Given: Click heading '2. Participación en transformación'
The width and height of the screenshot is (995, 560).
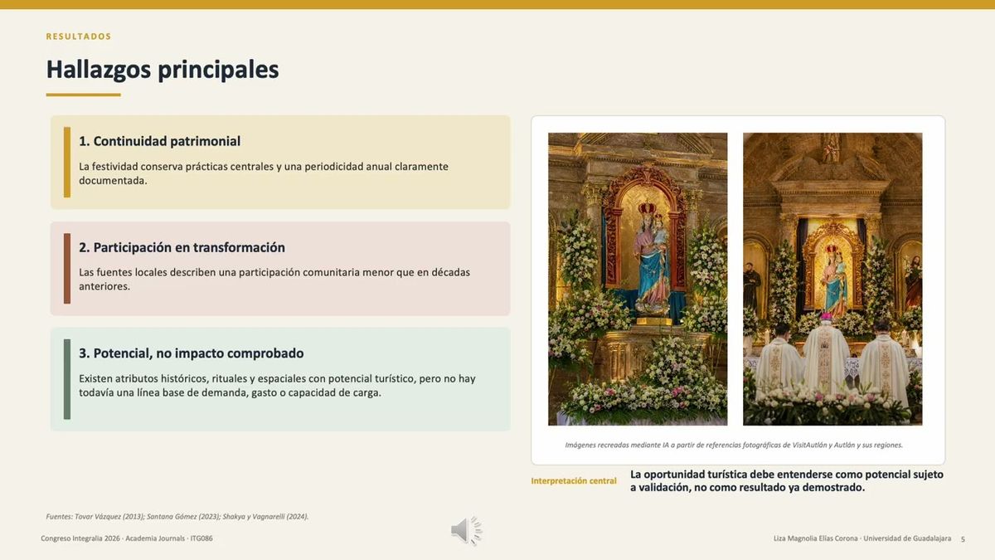Looking at the screenshot, I should [182, 247].
